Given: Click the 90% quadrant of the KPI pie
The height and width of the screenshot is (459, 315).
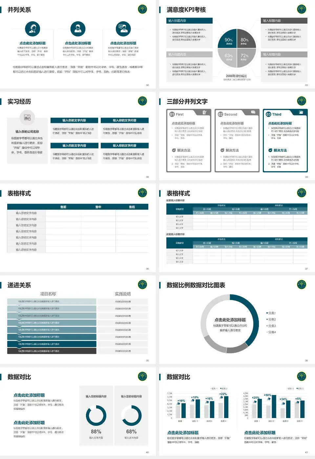Looking at the screenshot, I should pos(229,41).
